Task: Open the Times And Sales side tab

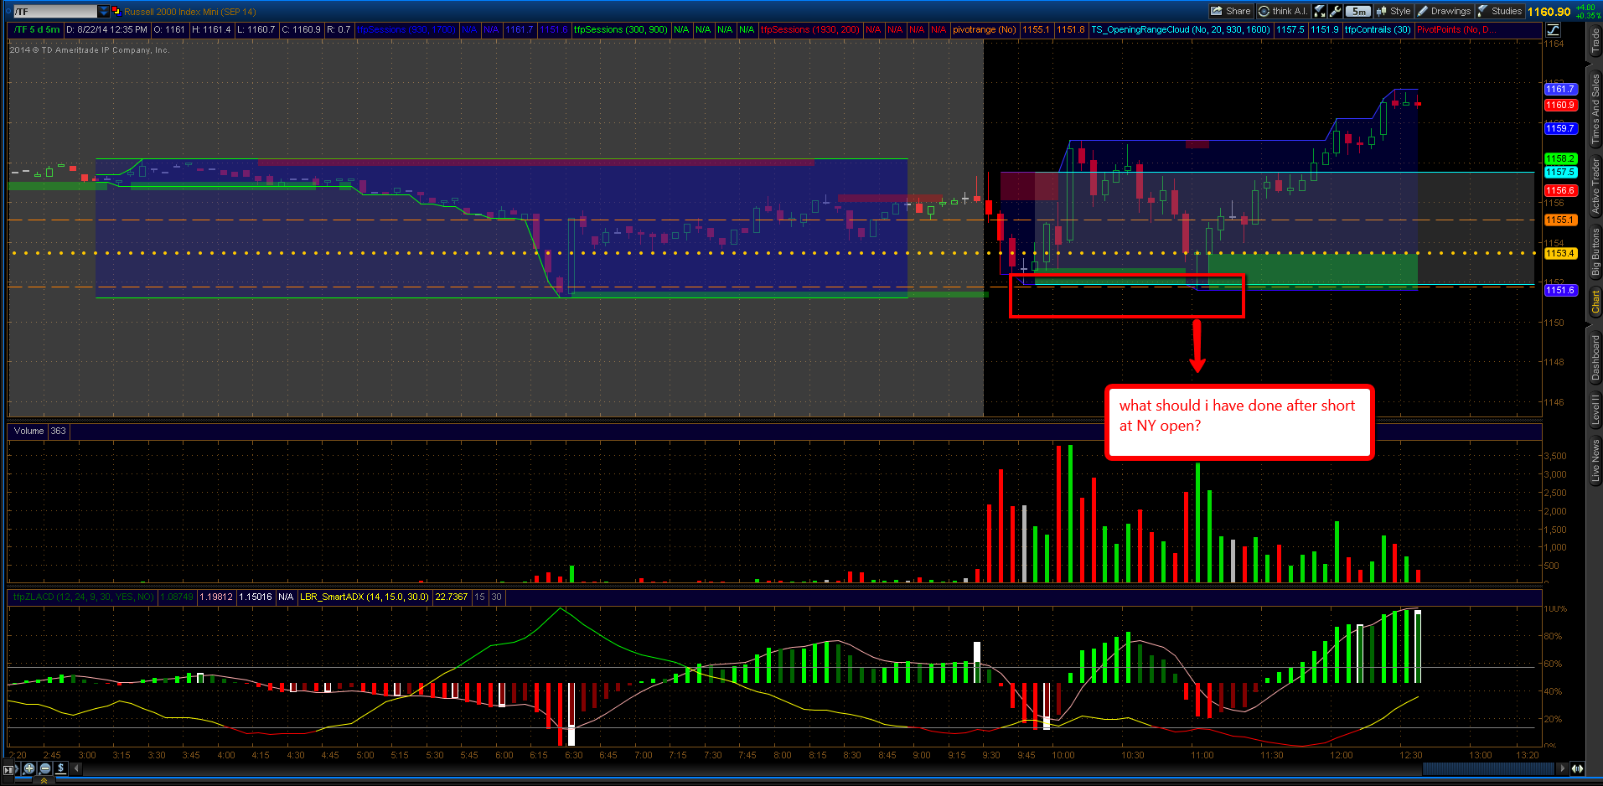Action: click(x=1595, y=107)
